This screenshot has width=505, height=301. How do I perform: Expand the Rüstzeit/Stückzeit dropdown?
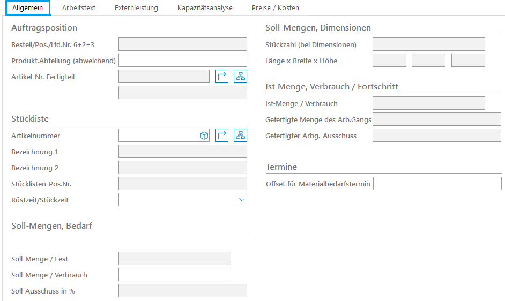tap(241, 200)
